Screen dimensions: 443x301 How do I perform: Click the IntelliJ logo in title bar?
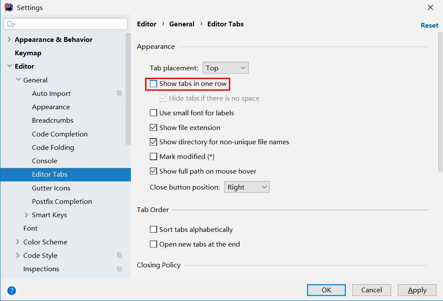[x=9, y=7]
